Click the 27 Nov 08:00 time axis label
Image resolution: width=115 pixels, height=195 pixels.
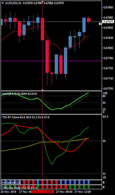click(x=64, y=192)
